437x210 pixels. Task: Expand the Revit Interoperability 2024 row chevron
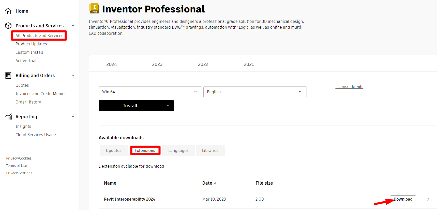tap(428, 199)
